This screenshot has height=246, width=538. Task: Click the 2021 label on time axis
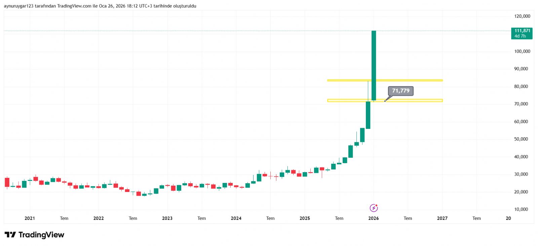[30, 218]
